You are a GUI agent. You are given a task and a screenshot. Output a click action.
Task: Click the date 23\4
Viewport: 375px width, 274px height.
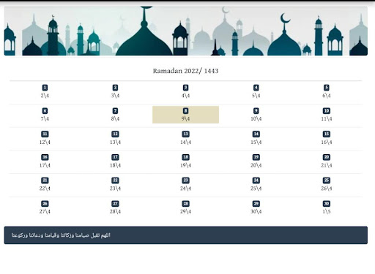(x=115, y=189)
